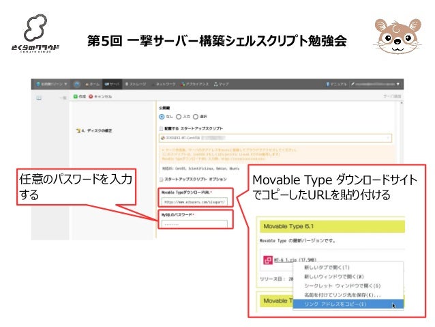Image resolution: width=435 pixels, height=327 pixels.
Task: Switch to the ネットワーク navigation tab
Action: click(x=166, y=84)
